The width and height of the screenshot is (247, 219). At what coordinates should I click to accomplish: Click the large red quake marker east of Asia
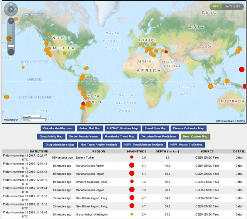click(242, 69)
